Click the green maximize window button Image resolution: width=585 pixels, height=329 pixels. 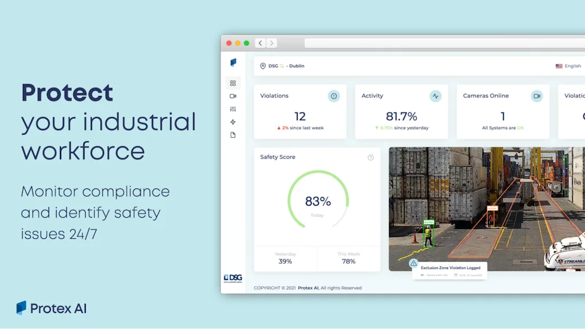[x=246, y=43]
